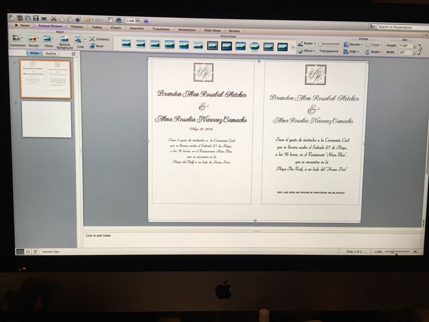The width and height of the screenshot is (429, 322).
Task: Open Corrections picture adjustments
Action: [18, 40]
